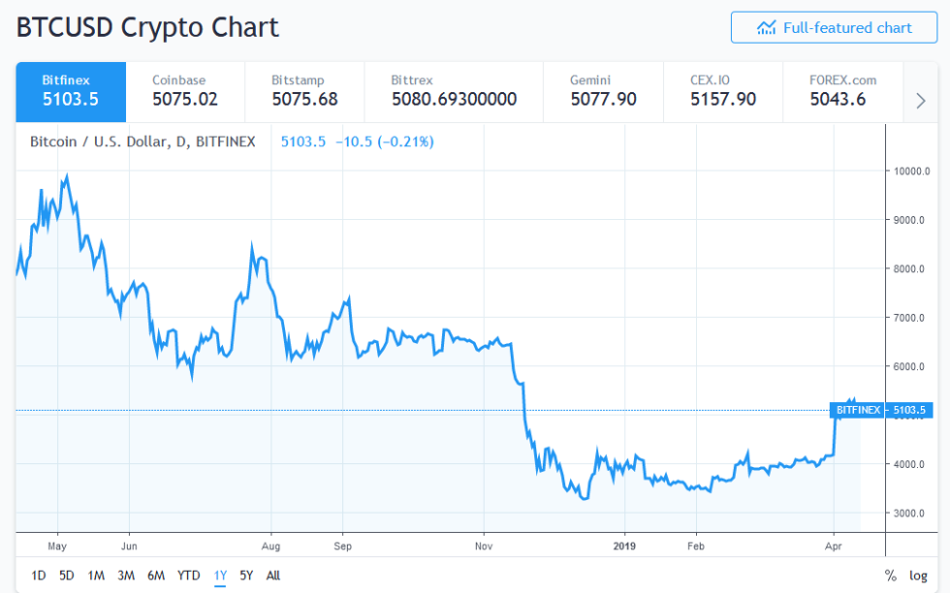Switch to the Coinbase exchange tab

point(186,91)
